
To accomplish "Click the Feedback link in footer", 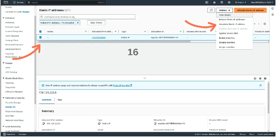I will pyautogui.click(x=22, y=135).
